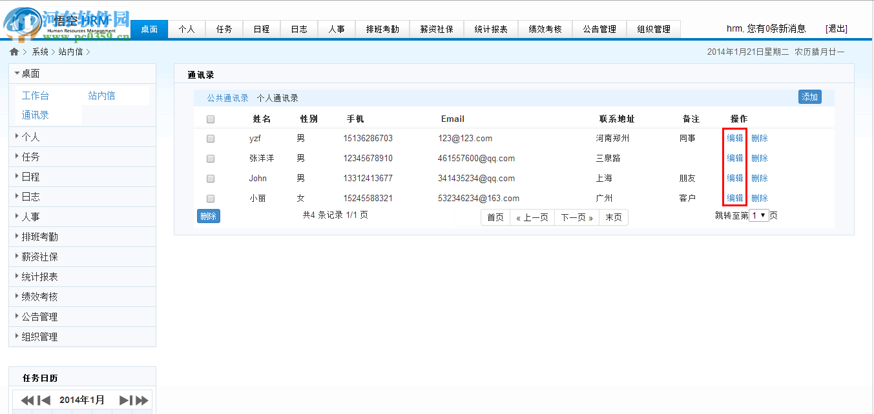Check the checkbox next to contact 小丽
The width and height of the screenshot is (874, 414).
(209, 198)
